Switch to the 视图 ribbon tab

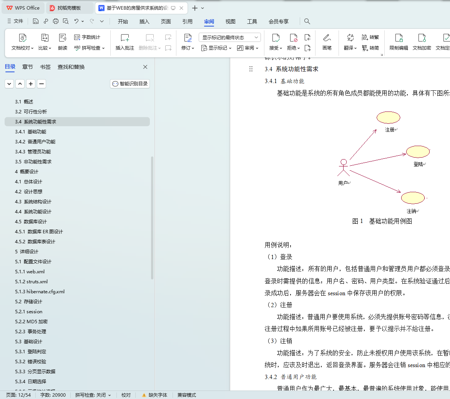point(231,22)
